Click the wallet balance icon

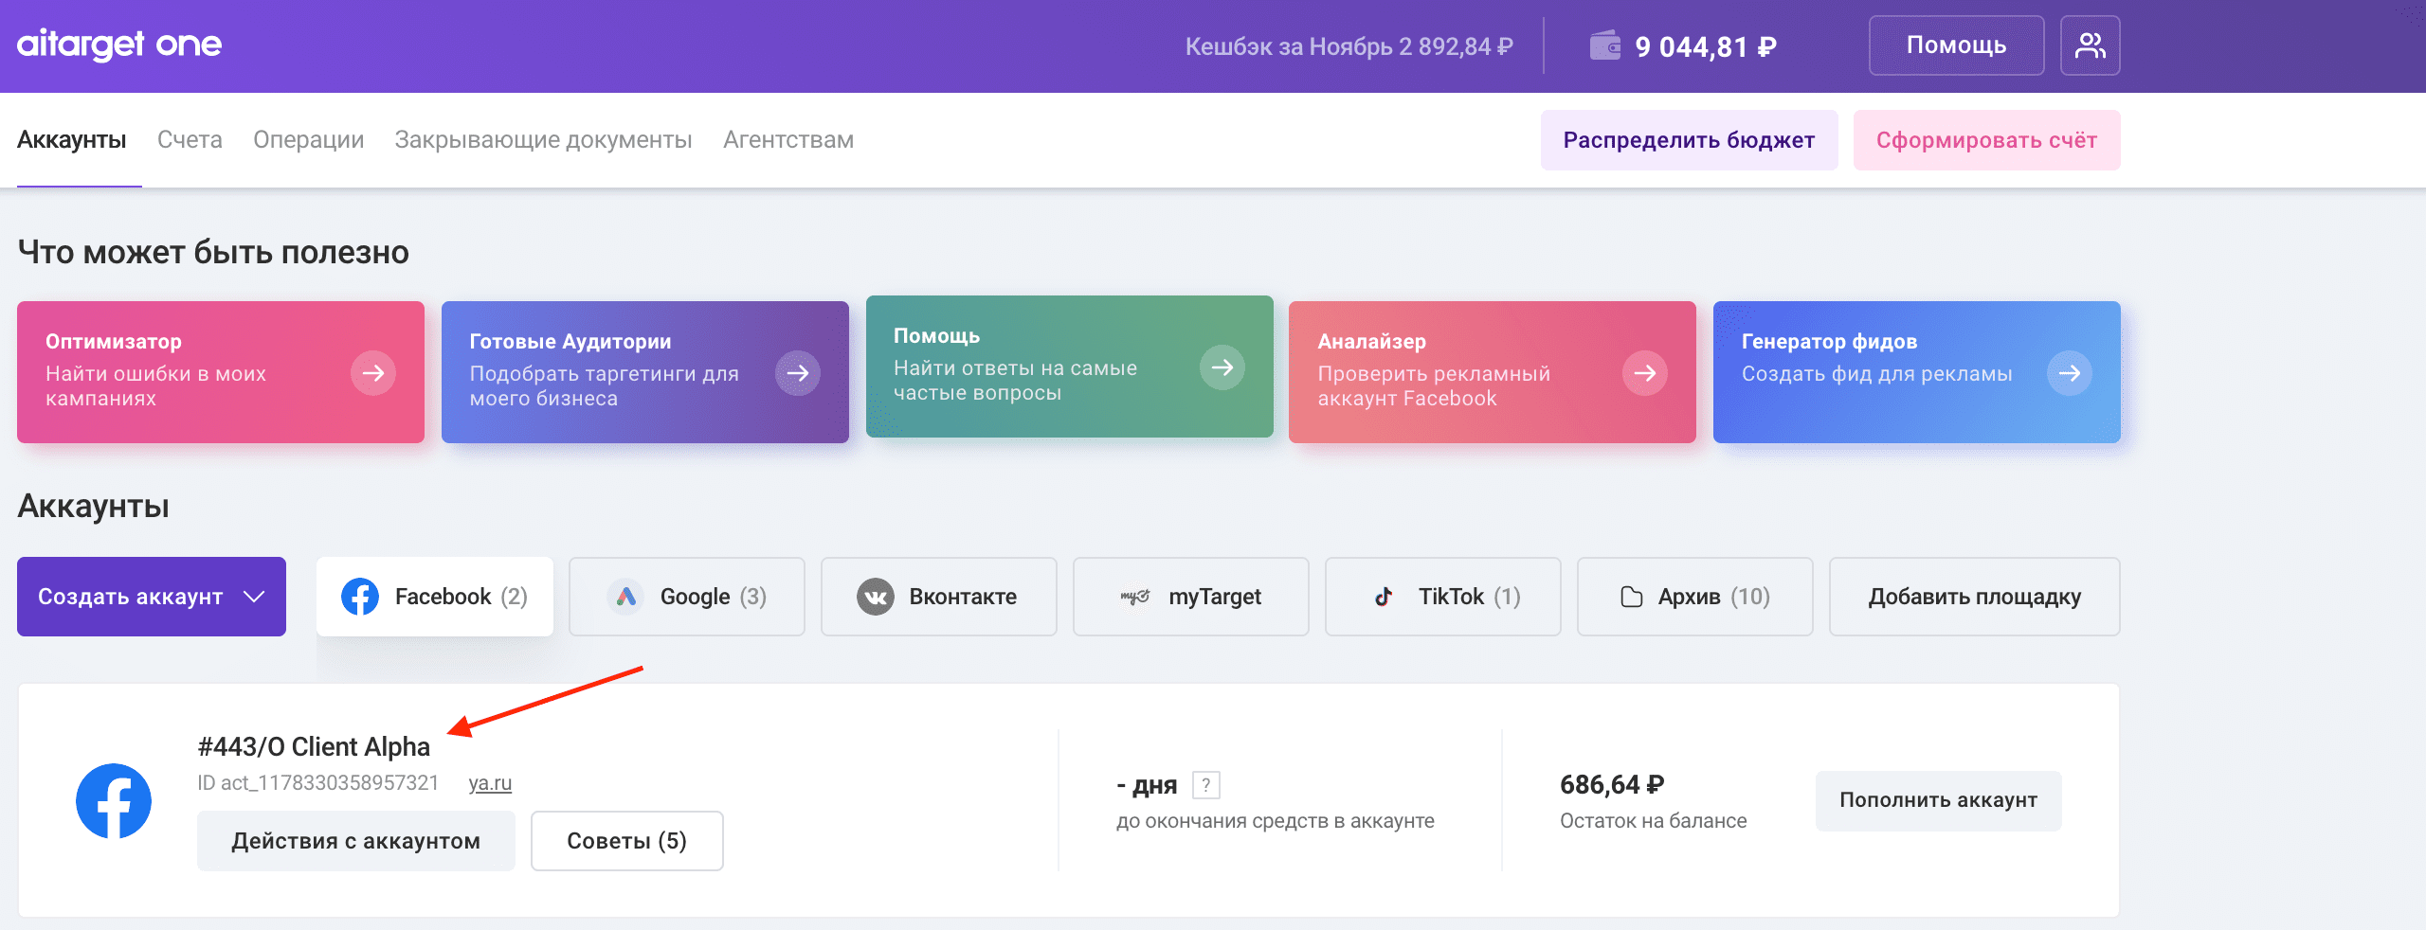[x=1605, y=45]
